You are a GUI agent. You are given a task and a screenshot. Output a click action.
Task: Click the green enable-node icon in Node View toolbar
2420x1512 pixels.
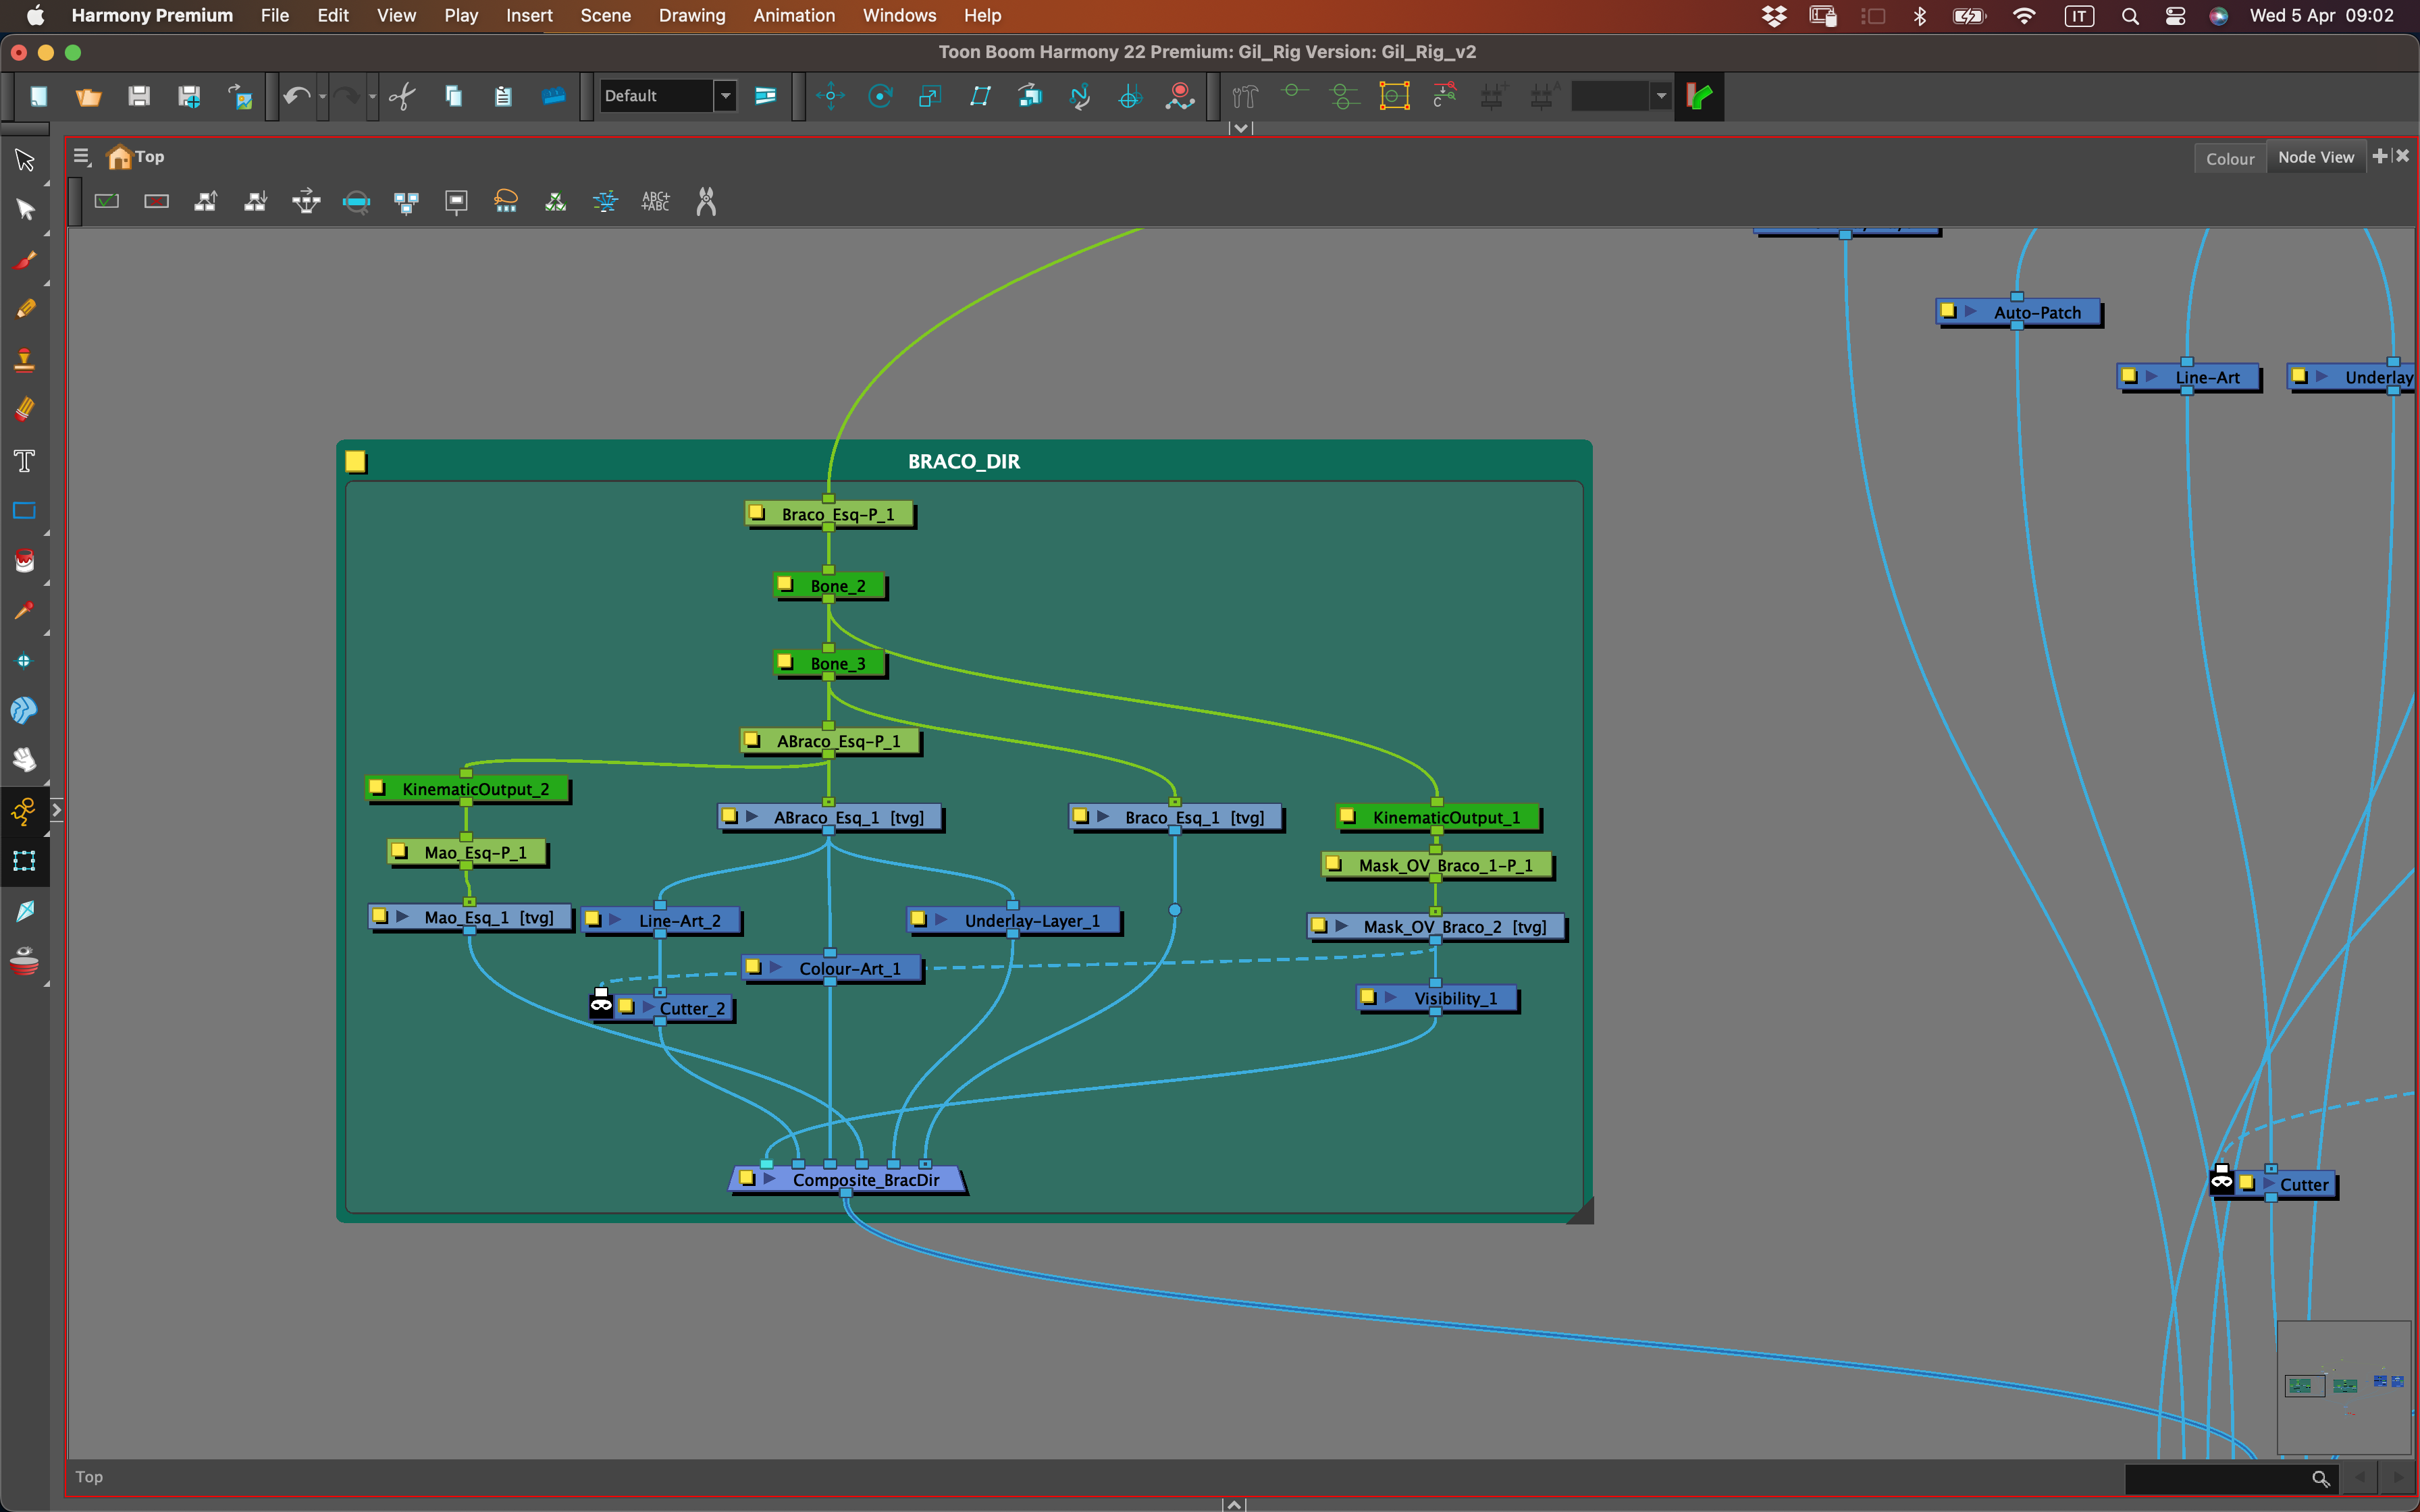coord(106,201)
